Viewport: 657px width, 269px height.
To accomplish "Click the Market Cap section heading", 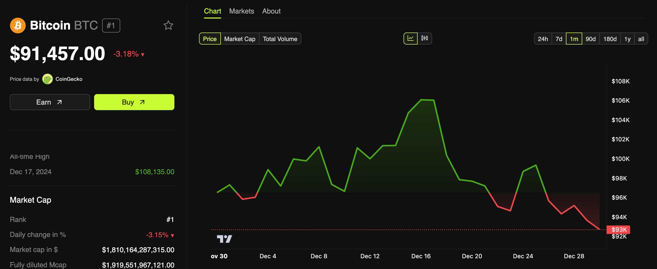I will click(30, 200).
